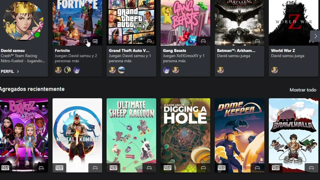Click the controller icon on Batman Arkham Knight
320x180 pixels.
click(257, 41)
